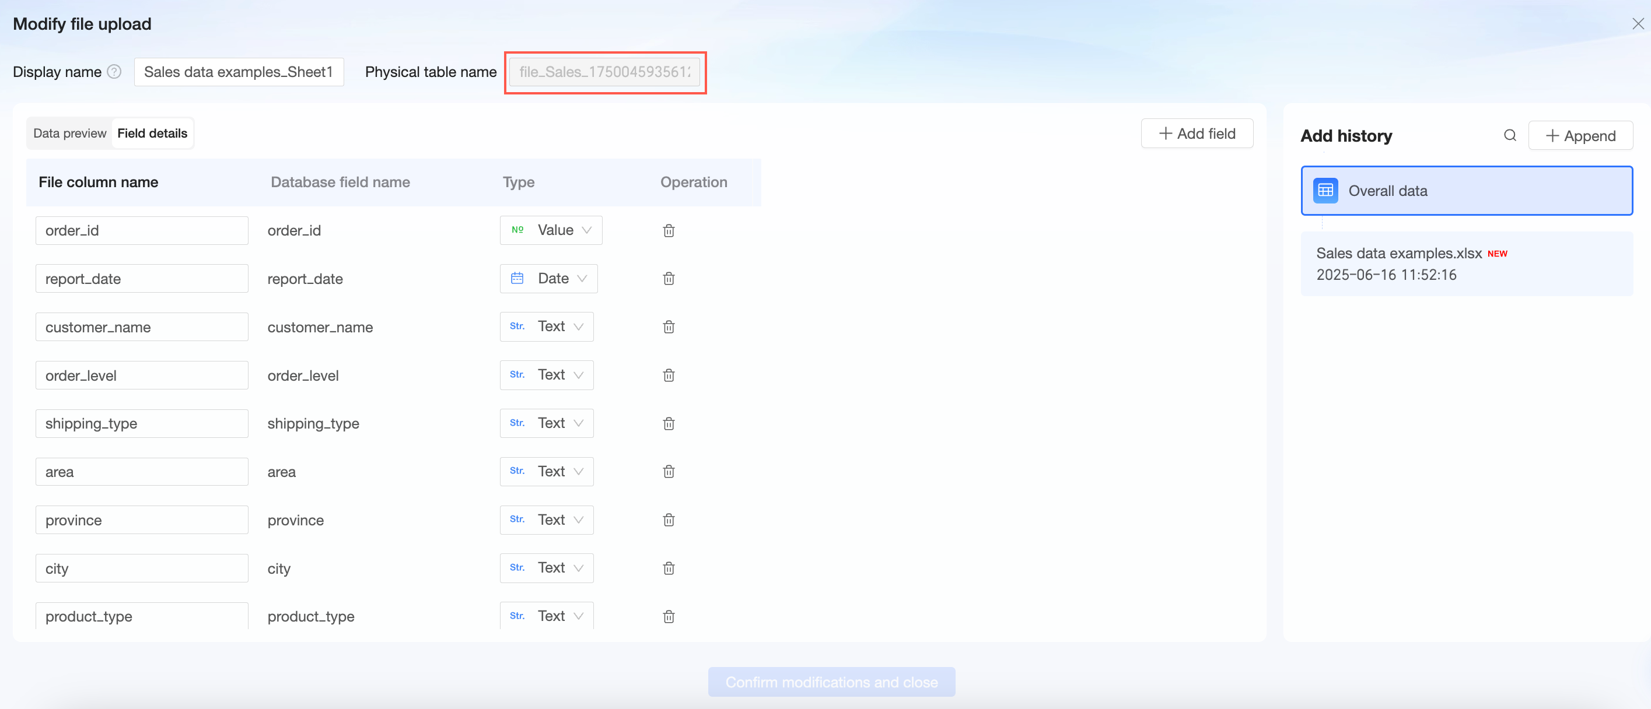Image resolution: width=1651 pixels, height=709 pixels.
Task: Open the area field type dropdown
Action: (x=546, y=471)
